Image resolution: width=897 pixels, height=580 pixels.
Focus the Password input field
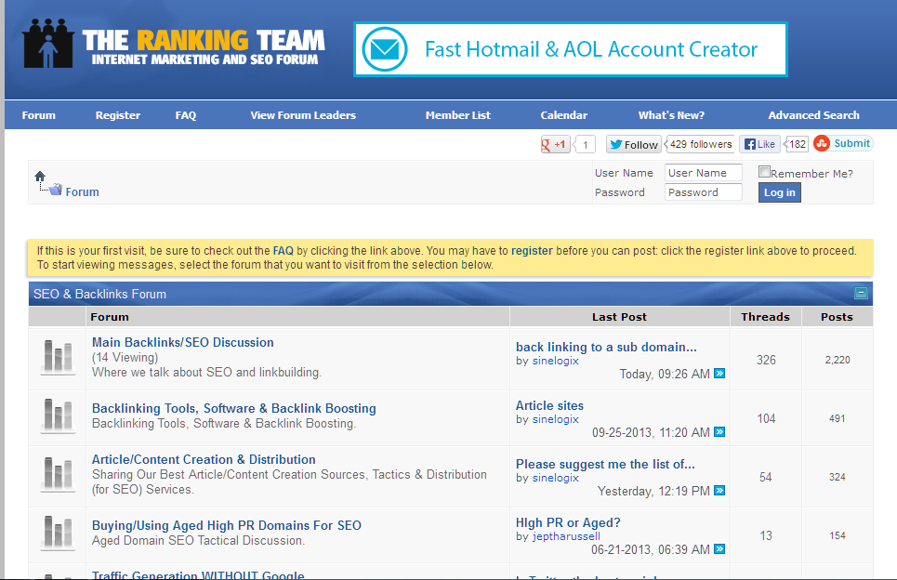click(x=704, y=192)
